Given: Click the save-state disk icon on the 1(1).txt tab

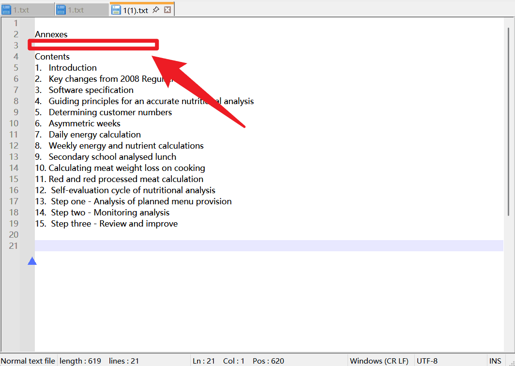Looking at the screenshot, I should tap(116, 10).
